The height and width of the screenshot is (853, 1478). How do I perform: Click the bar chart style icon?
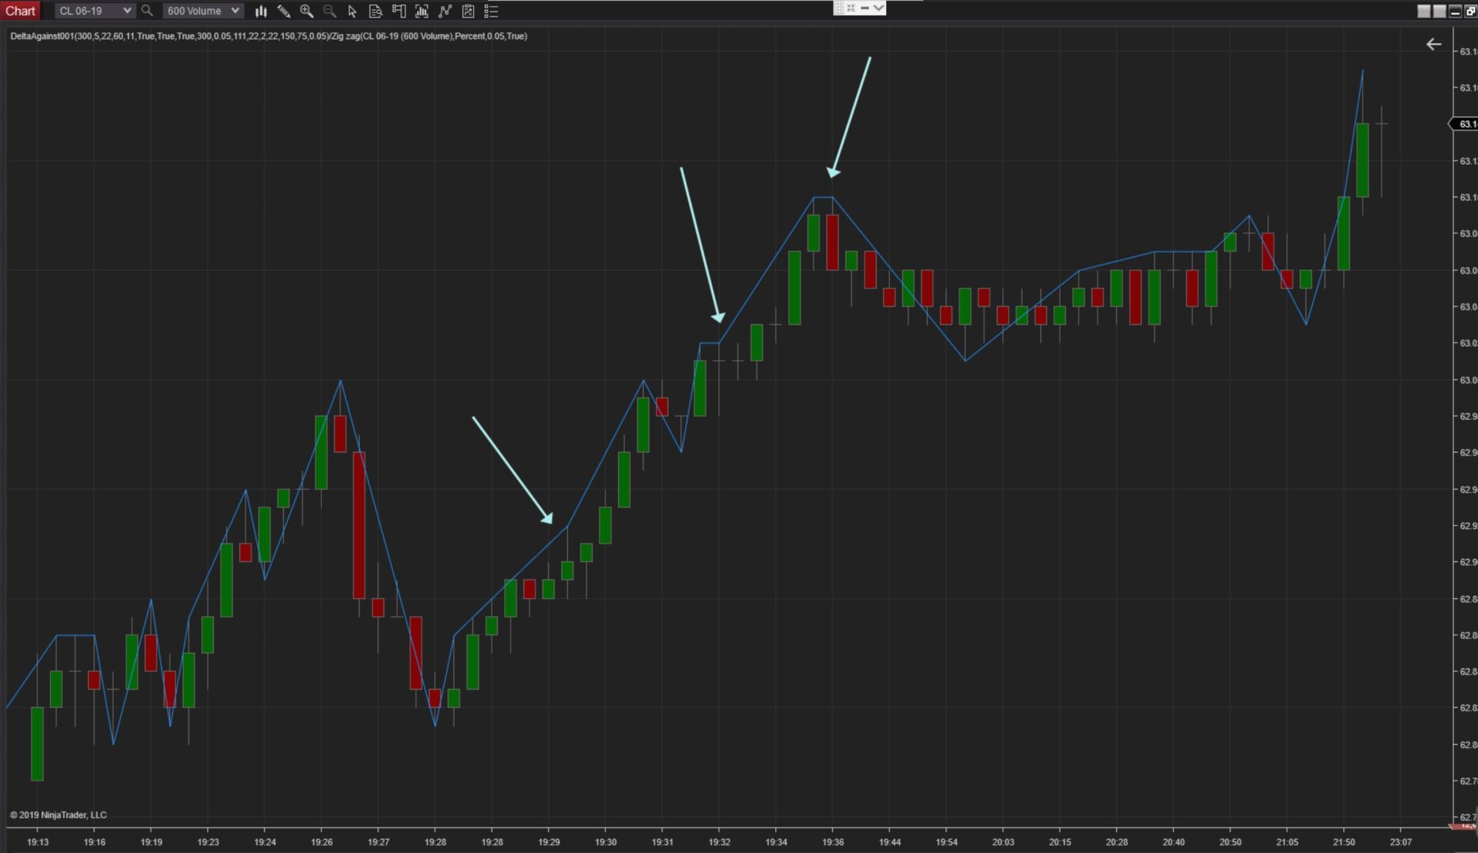261,11
